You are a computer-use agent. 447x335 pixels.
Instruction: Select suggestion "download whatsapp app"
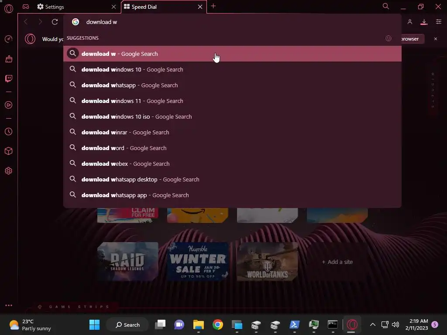(x=232, y=195)
